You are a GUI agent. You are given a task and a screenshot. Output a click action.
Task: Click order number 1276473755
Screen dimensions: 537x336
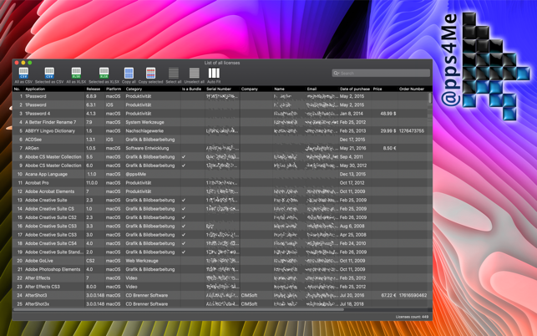[x=412, y=130]
